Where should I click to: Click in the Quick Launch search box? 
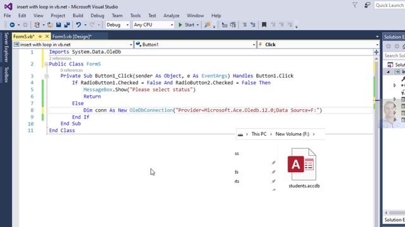pos(390,5)
